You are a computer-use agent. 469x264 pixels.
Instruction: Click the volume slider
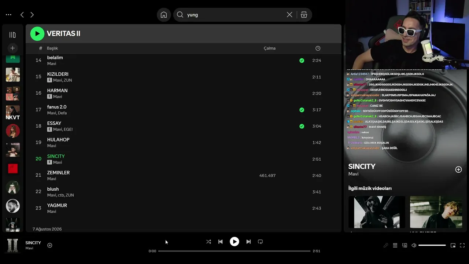point(432,245)
